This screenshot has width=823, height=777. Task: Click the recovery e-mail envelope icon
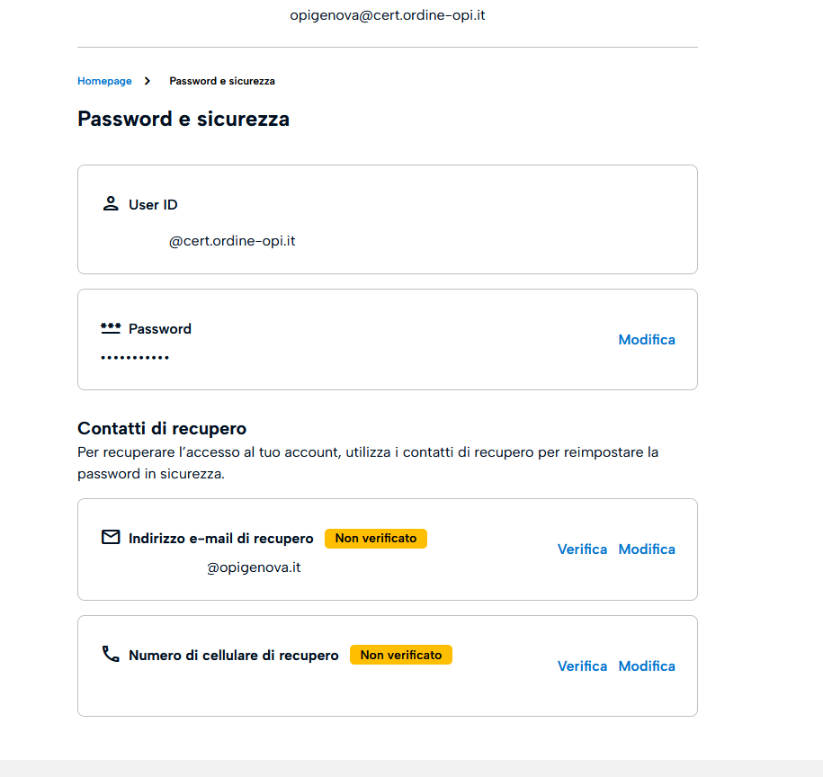click(x=111, y=537)
